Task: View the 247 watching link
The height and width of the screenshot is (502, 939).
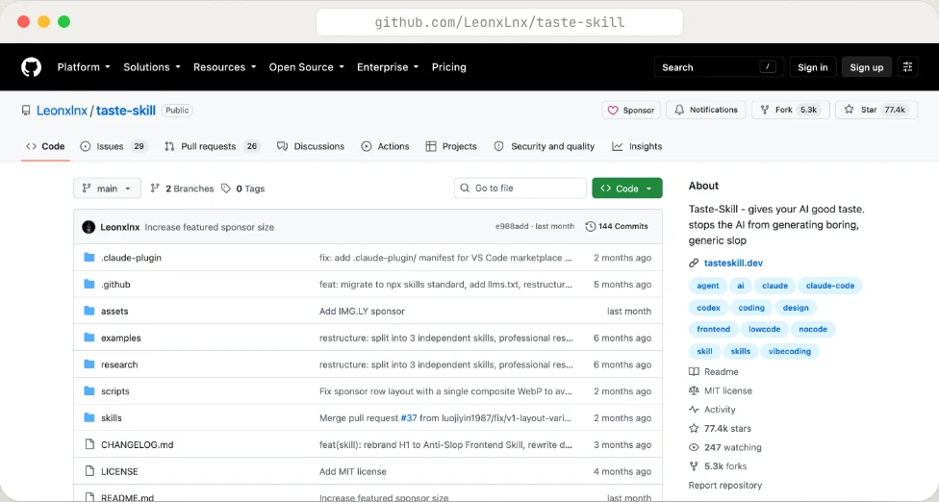Action: click(x=725, y=447)
